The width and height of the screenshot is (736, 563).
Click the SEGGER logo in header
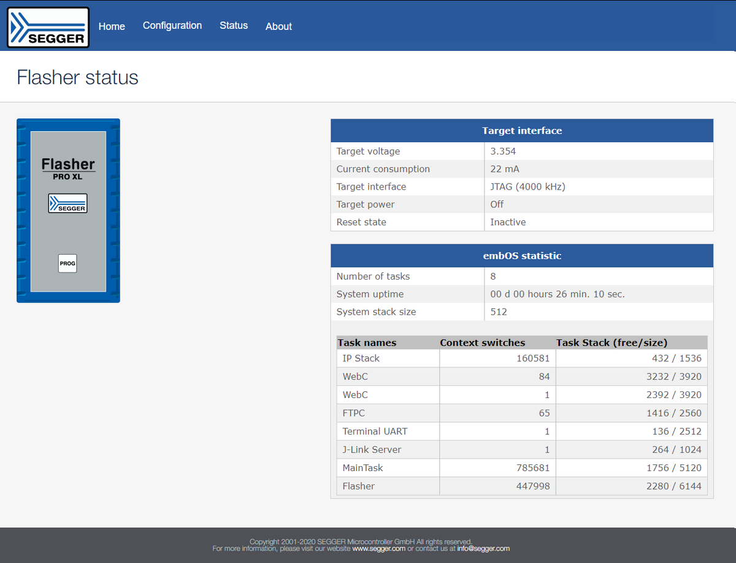click(48, 28)
